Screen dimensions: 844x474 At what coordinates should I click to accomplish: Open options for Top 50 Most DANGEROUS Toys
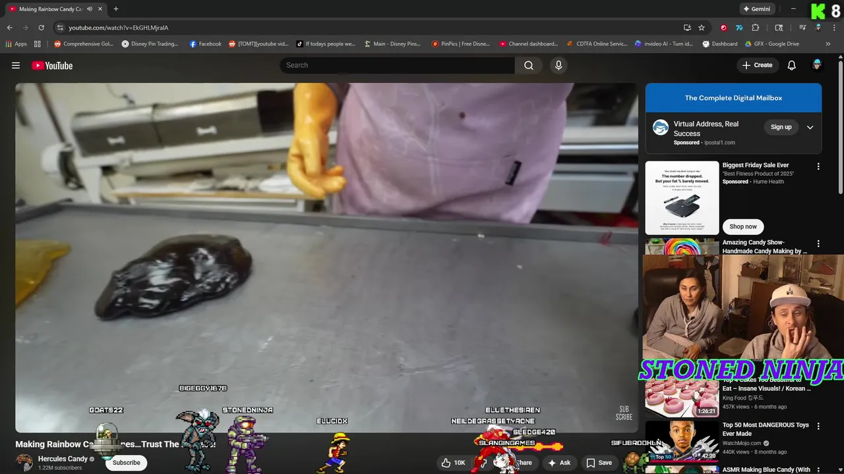click(818, 427)
